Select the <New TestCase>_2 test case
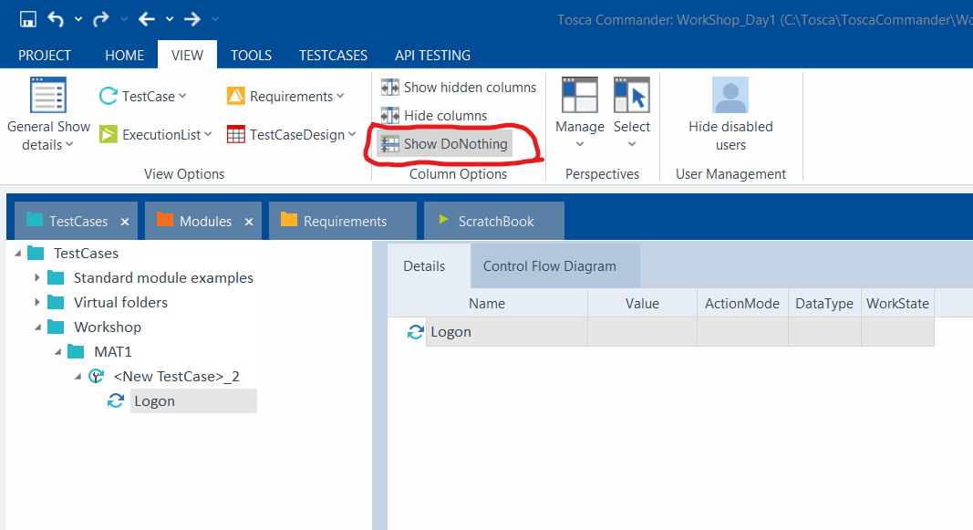 176,376
